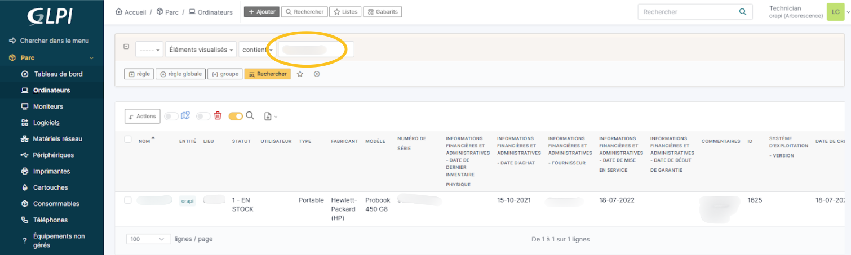Turn off the search criteria switch
The height and width of the screenshot is (255, 851).
236,117
